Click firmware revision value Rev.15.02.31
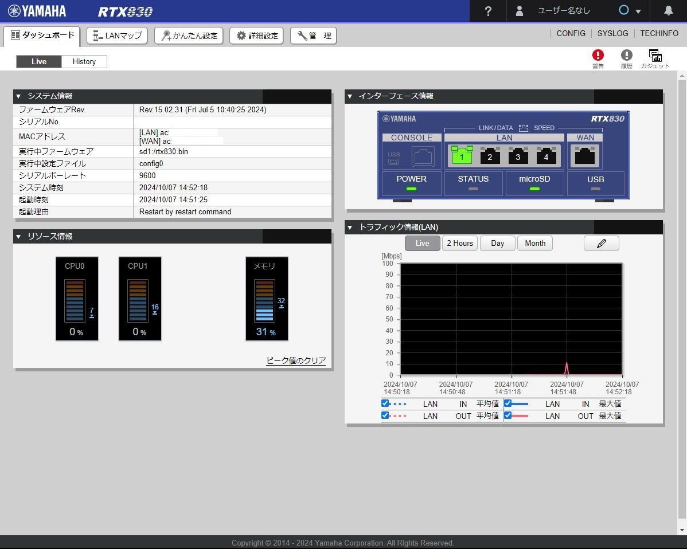 pos(203,110)
